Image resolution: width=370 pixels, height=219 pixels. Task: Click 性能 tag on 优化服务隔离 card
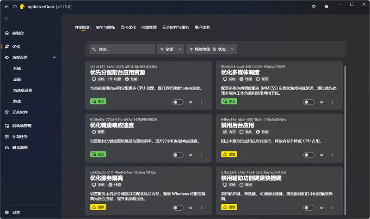[115, 185]
